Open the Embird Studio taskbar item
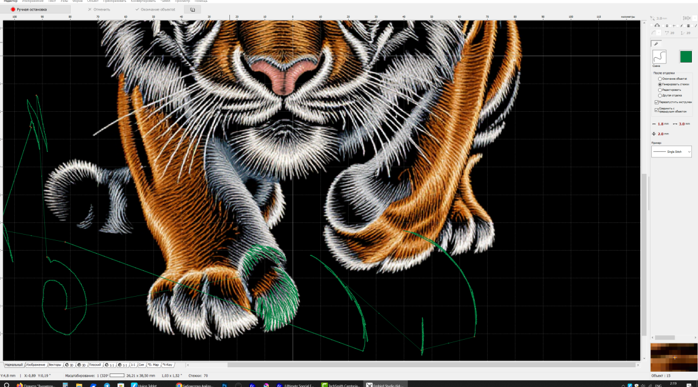698x387 pixels. coord(386,385)
